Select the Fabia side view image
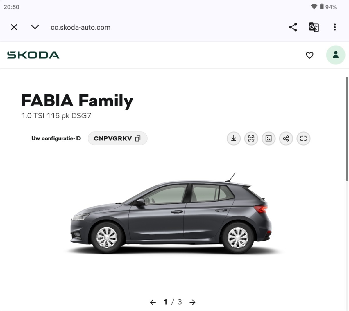This screenshot has height=311, width=349. pos(171,214)
